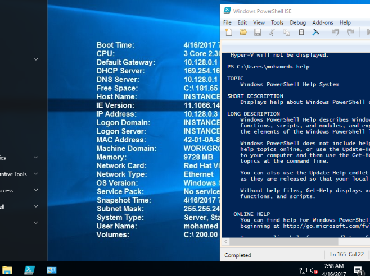Open the Debug menu
This screenshot has height=276, width=370.
coord(298,22)
